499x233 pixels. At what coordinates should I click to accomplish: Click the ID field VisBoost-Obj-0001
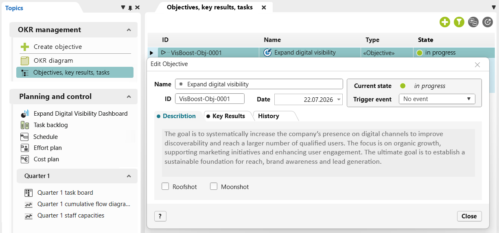210,99
